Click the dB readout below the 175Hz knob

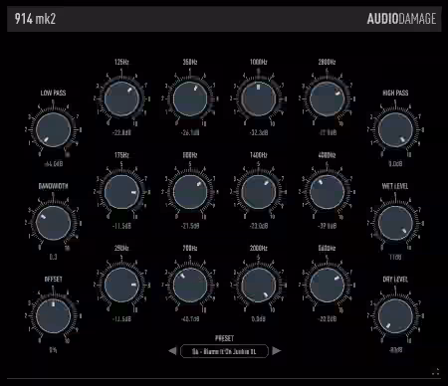point(121,226)
